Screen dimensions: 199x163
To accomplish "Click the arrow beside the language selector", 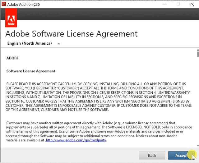I will pos(58,44).
